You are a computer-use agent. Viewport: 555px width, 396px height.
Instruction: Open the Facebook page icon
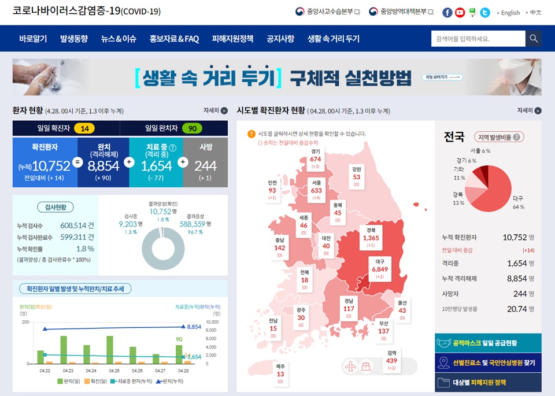click(x=447, y=12)
